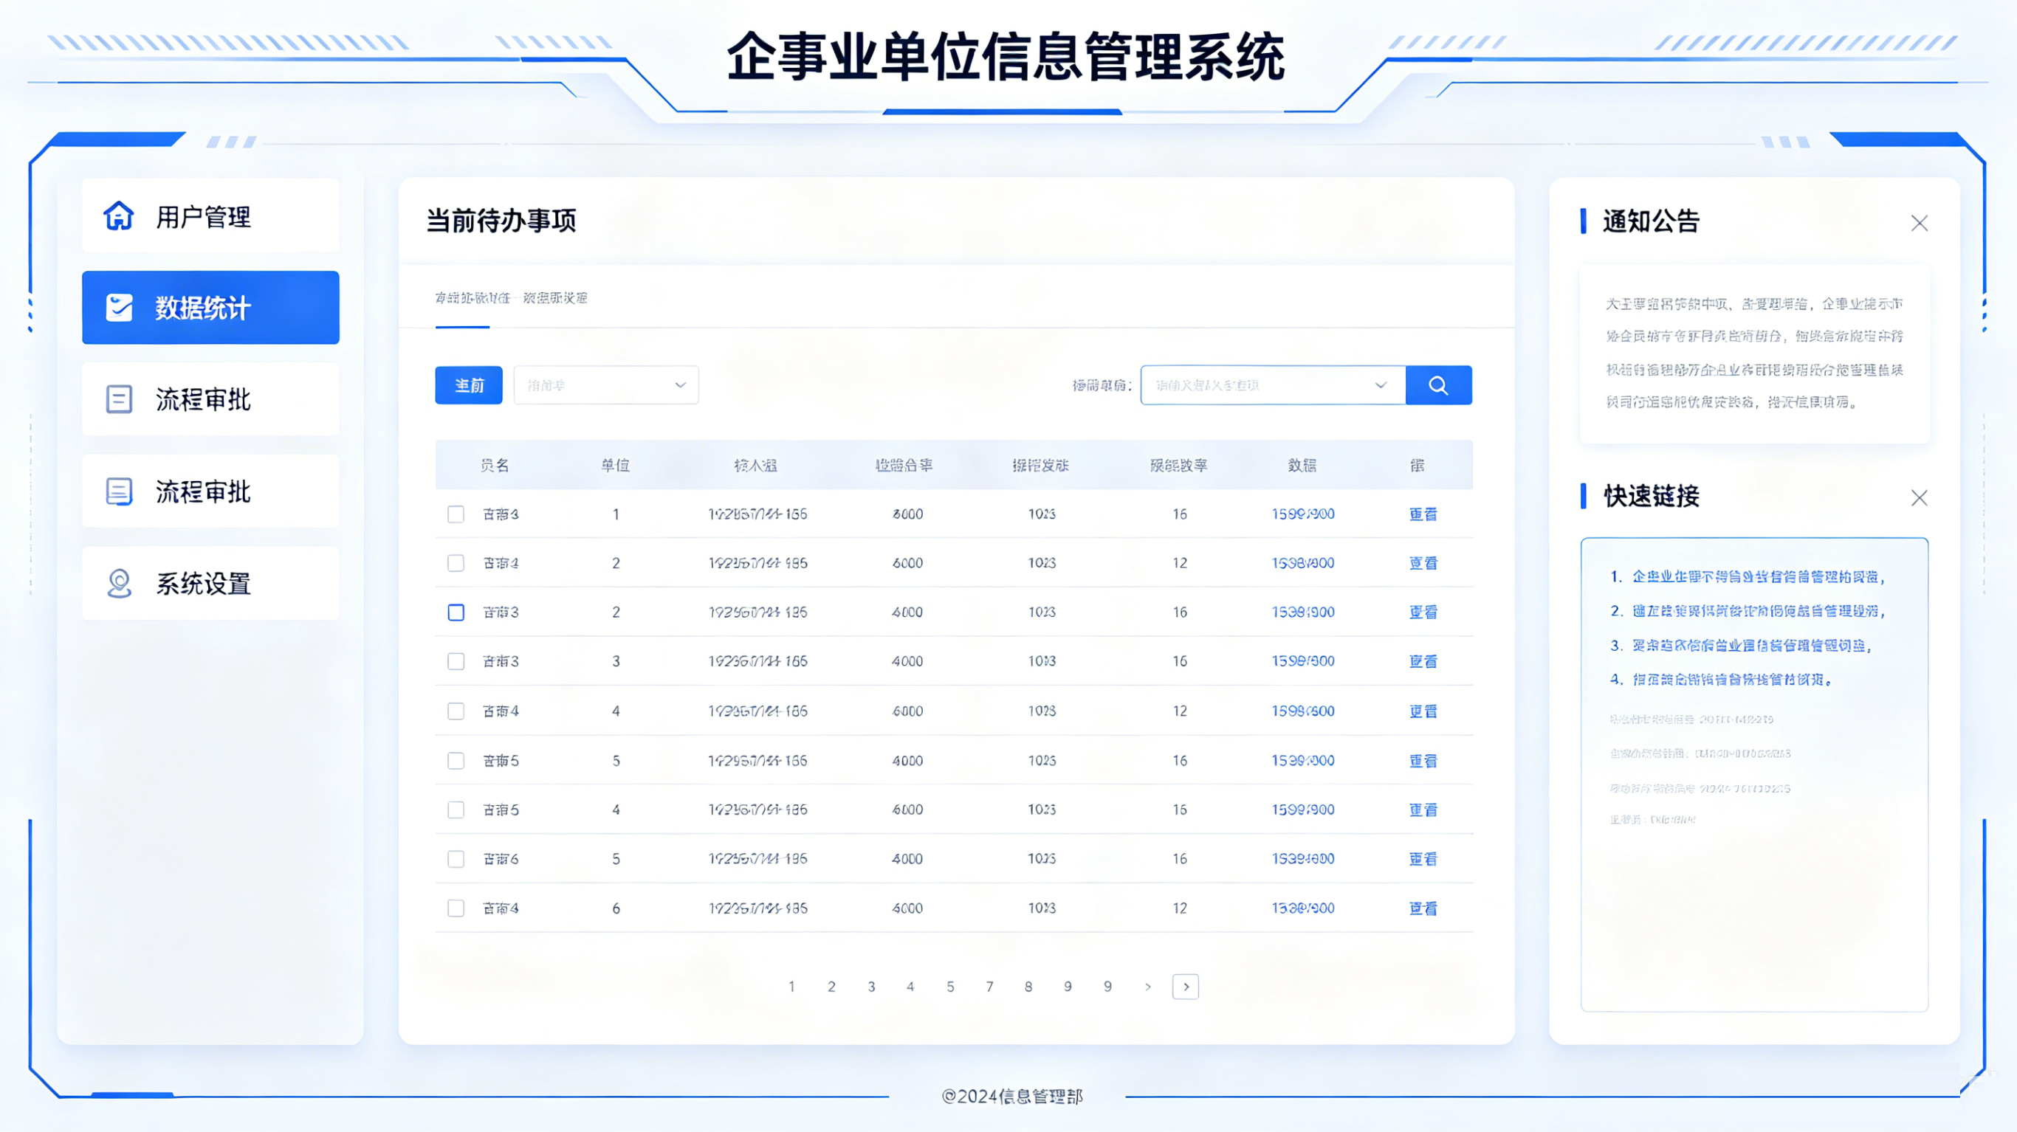Tick the checkbox of the row whose name ends in 6
Viewport: 2017px width, 1132px height.
tap(456, 859)
